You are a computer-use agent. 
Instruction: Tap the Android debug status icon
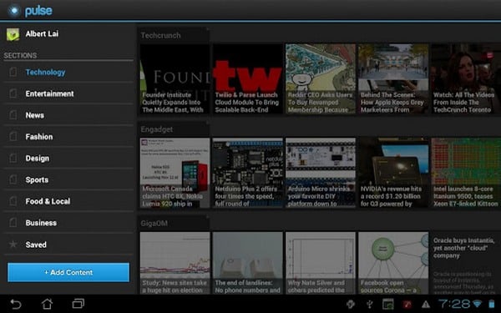(x=351, y=304)
